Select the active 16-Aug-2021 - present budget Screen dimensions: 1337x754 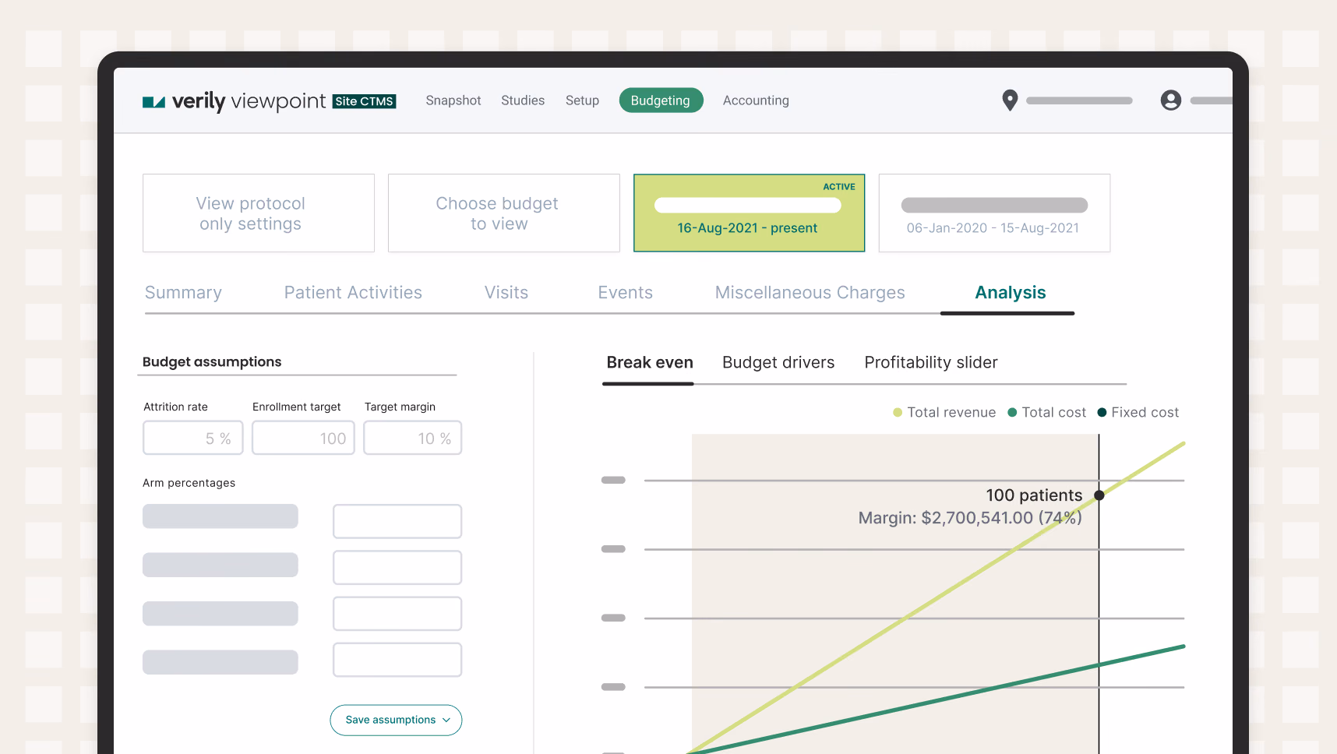749,213
